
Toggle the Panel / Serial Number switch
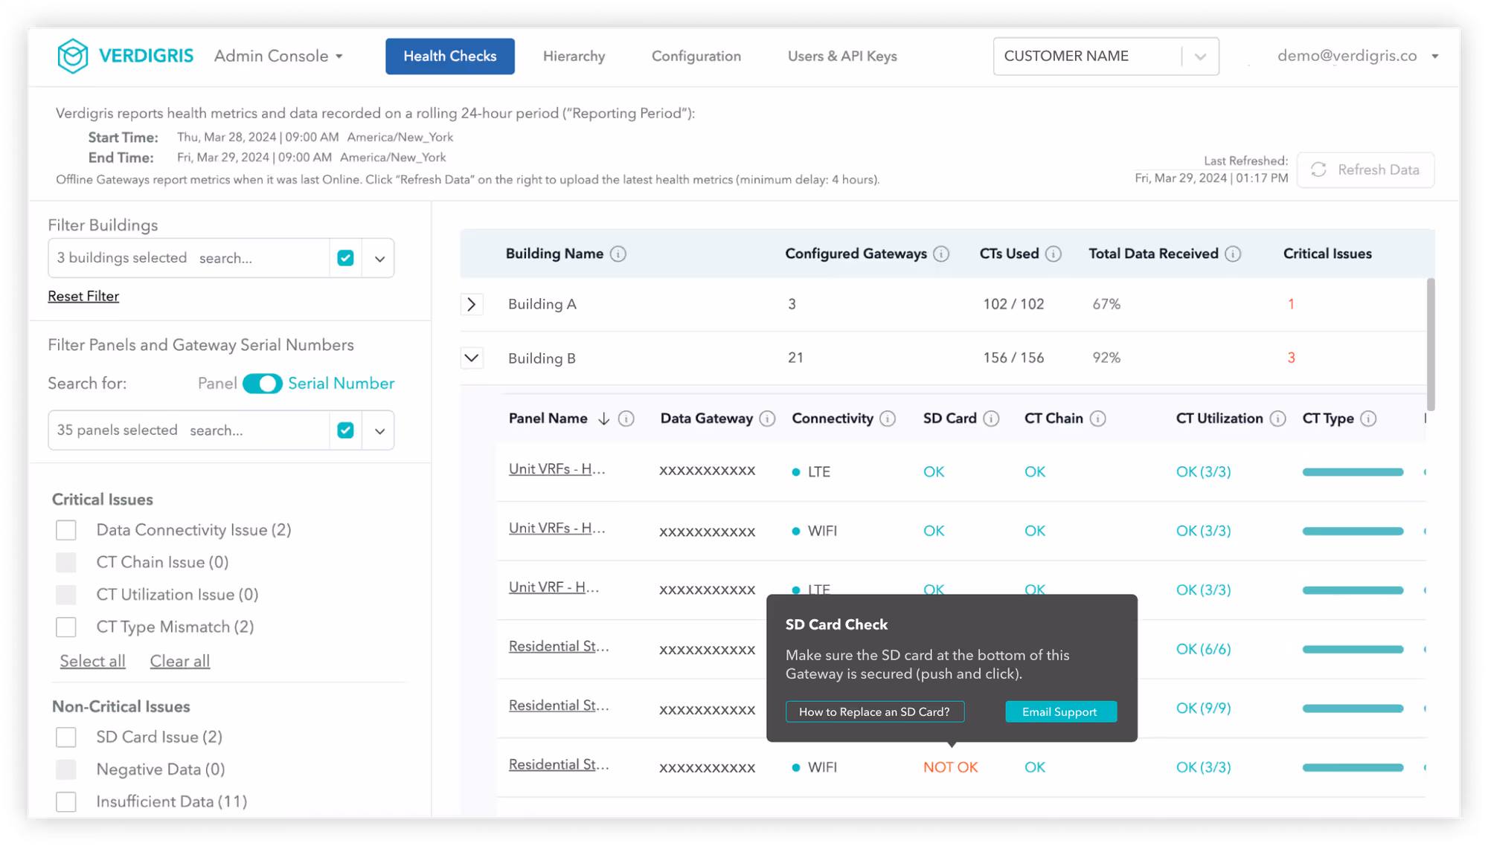pyautogui.click(x=262, y=384)
